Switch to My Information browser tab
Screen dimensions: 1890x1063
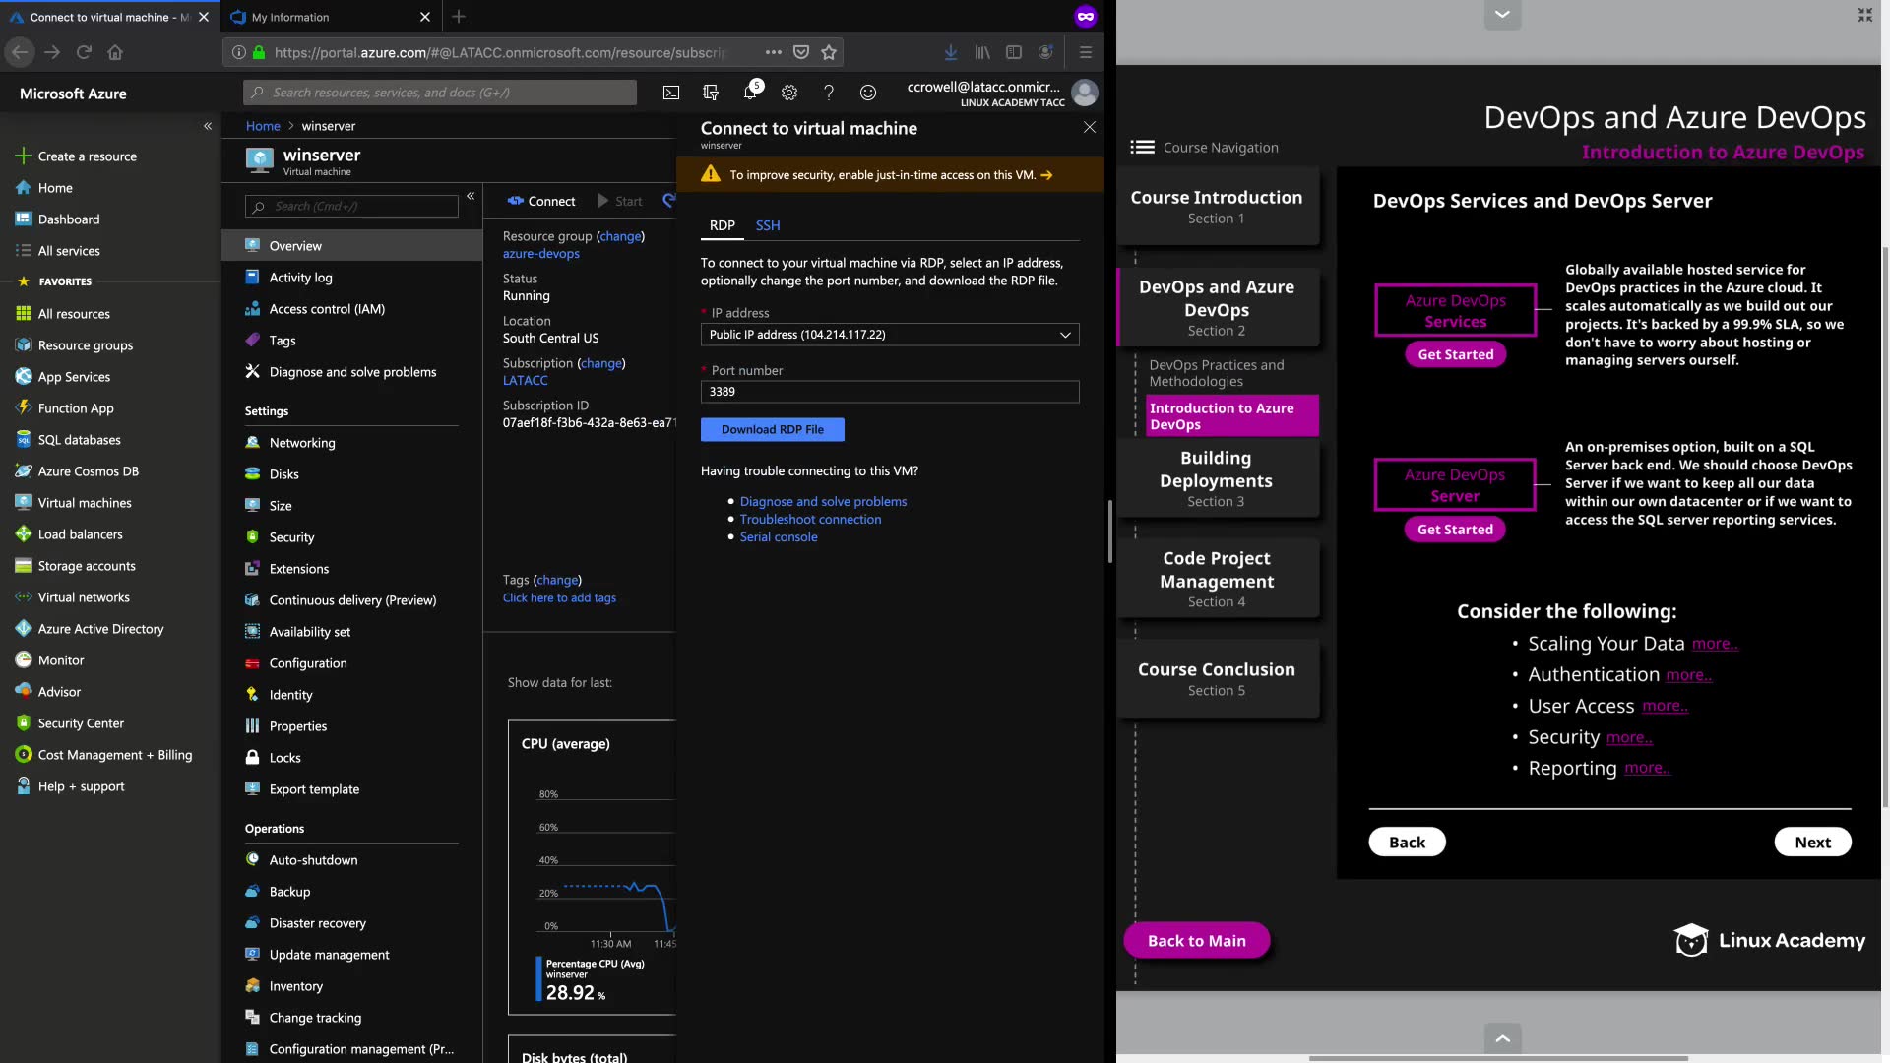pos(290,17)
